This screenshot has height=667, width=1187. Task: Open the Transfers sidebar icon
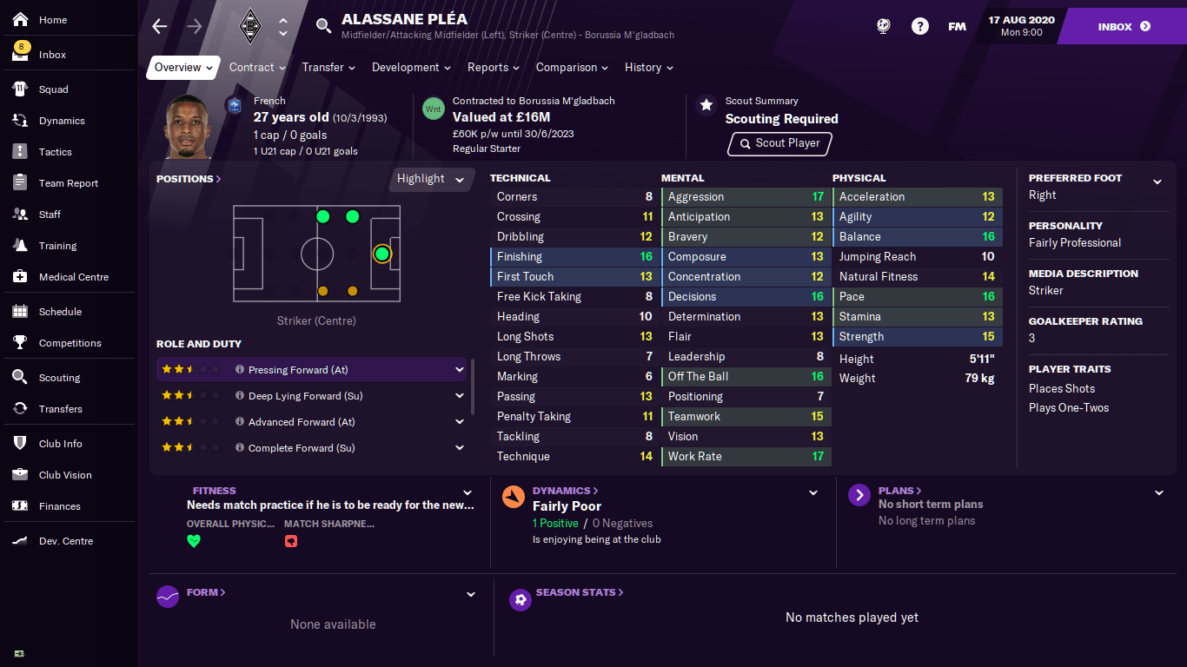click(21, 409)
